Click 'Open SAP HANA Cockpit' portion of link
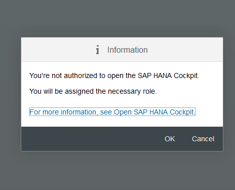The height and width of the screenshot is (190, 235). [x=154, y=112]
